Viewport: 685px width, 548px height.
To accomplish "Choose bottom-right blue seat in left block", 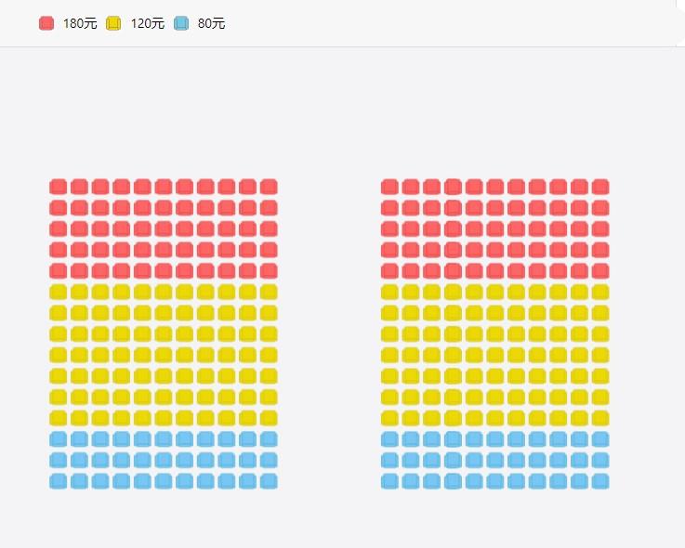I will pyautogui.click(x=269, y=481).
